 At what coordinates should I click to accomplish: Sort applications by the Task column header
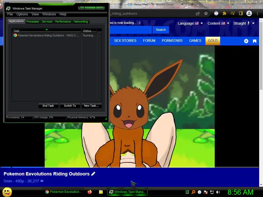[x=46, y=31]
